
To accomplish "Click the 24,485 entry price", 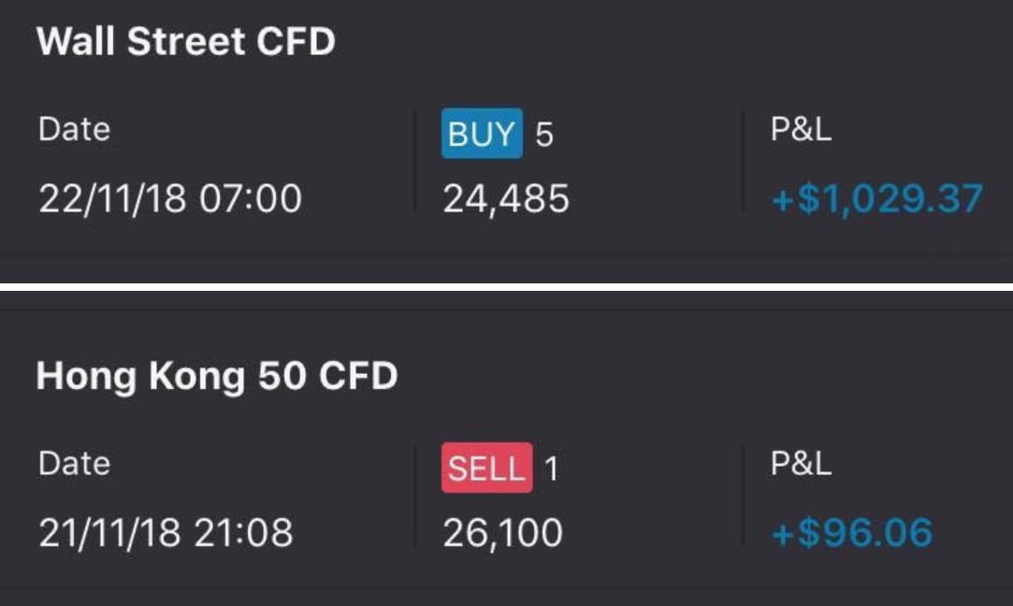I will coord(506,199).
